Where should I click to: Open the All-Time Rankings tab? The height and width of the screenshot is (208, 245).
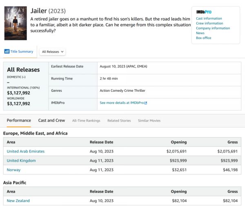point(85,121)
